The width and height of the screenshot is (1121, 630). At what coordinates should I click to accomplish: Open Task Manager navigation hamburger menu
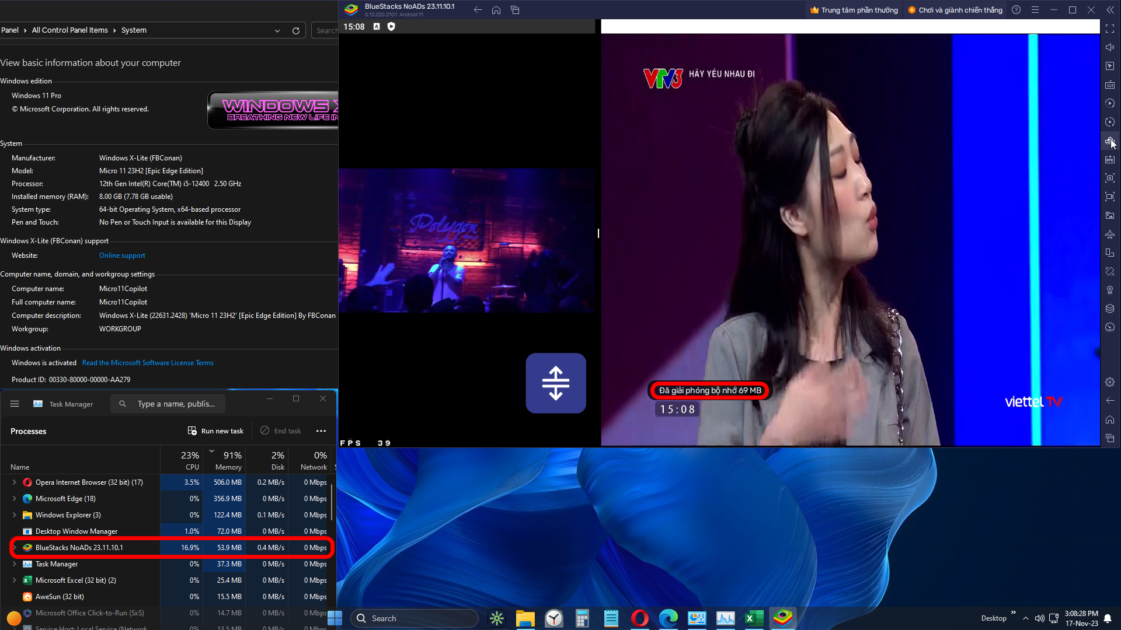(15, 404)
